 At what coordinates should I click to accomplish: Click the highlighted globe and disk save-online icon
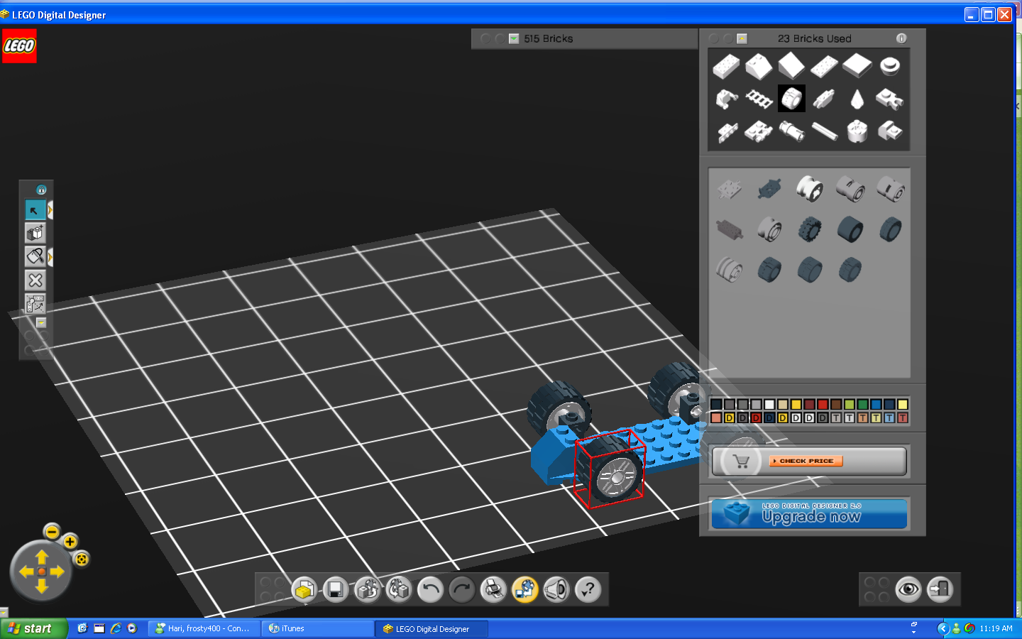(x=525, y=589)
